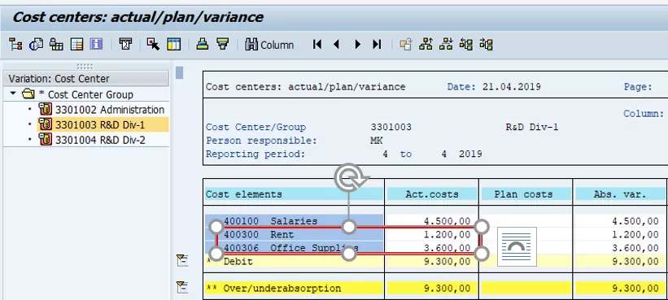This screenshot has width=668, height=300.
Task: Click Over/underabsorption actual cost 9.300,00
Action: point(447,288)
